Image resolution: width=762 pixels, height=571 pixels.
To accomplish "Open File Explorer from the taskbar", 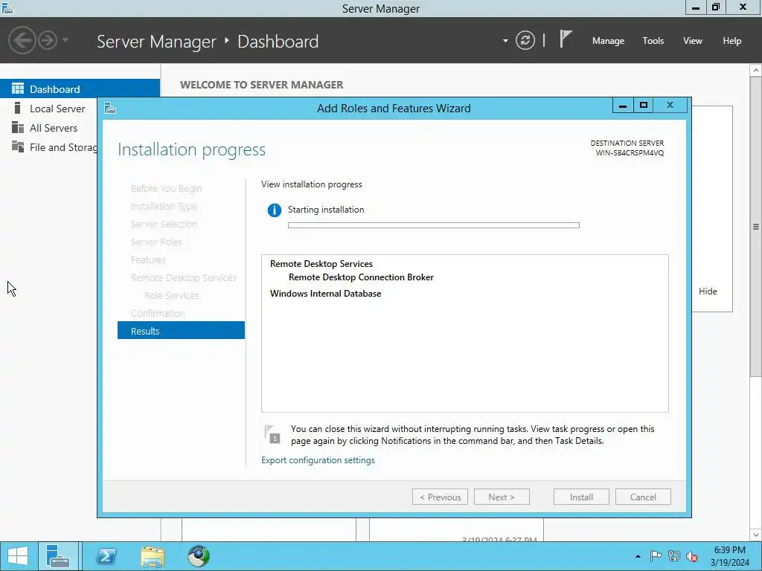I will [x=153, y=556].
